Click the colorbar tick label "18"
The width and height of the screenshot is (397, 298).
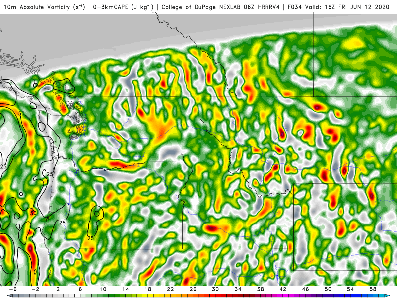point(148,289)
